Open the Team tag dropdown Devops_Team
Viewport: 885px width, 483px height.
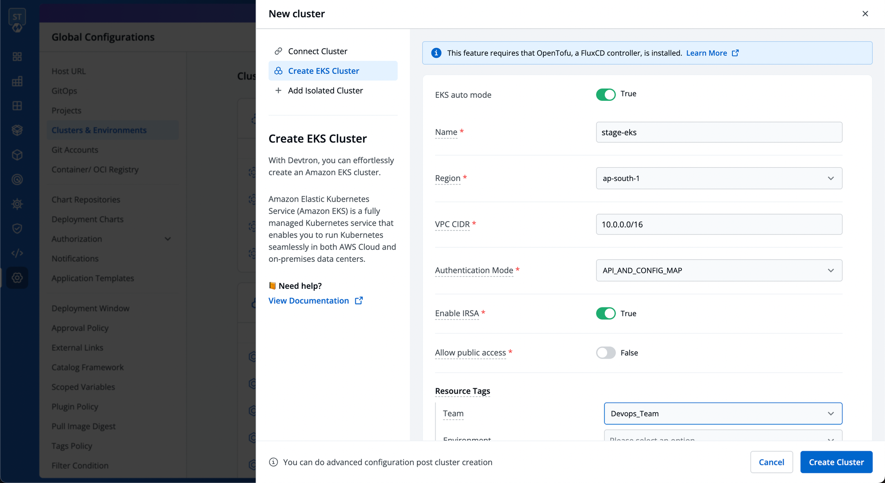pos(723,414)
